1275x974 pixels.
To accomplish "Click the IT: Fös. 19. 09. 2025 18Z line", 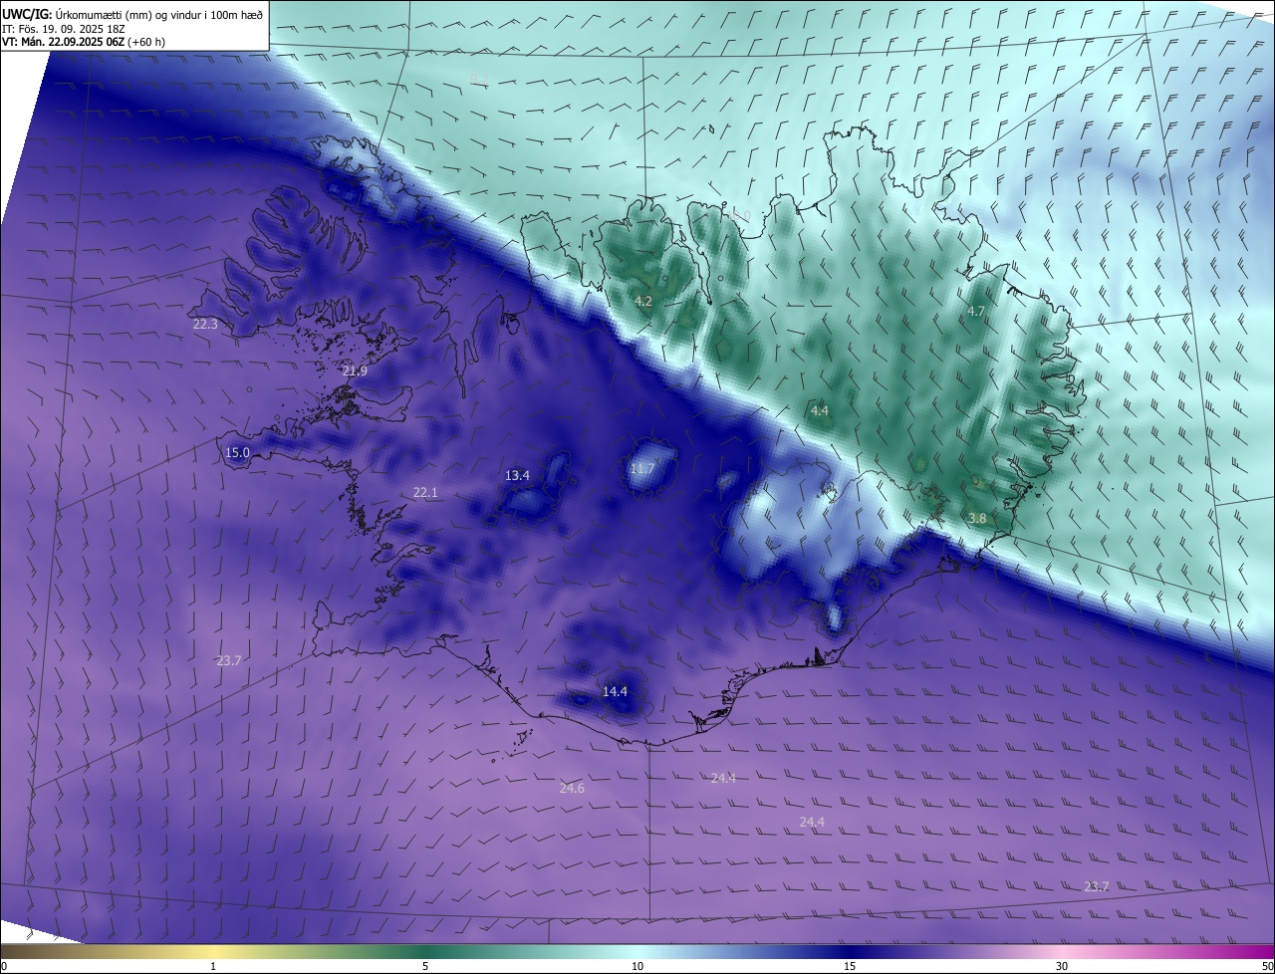I will [x=63, y=29].
